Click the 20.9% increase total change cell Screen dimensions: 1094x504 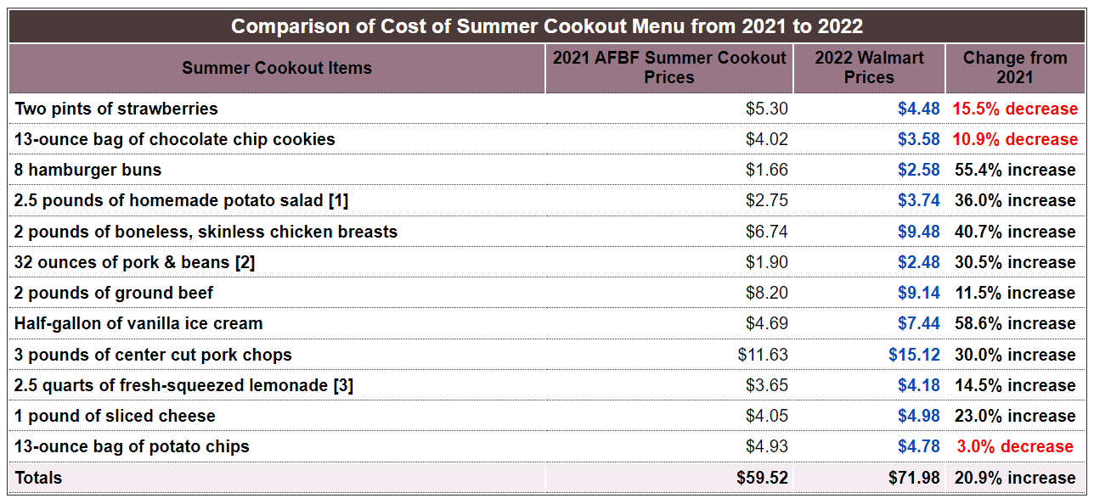click(1015, 478)
